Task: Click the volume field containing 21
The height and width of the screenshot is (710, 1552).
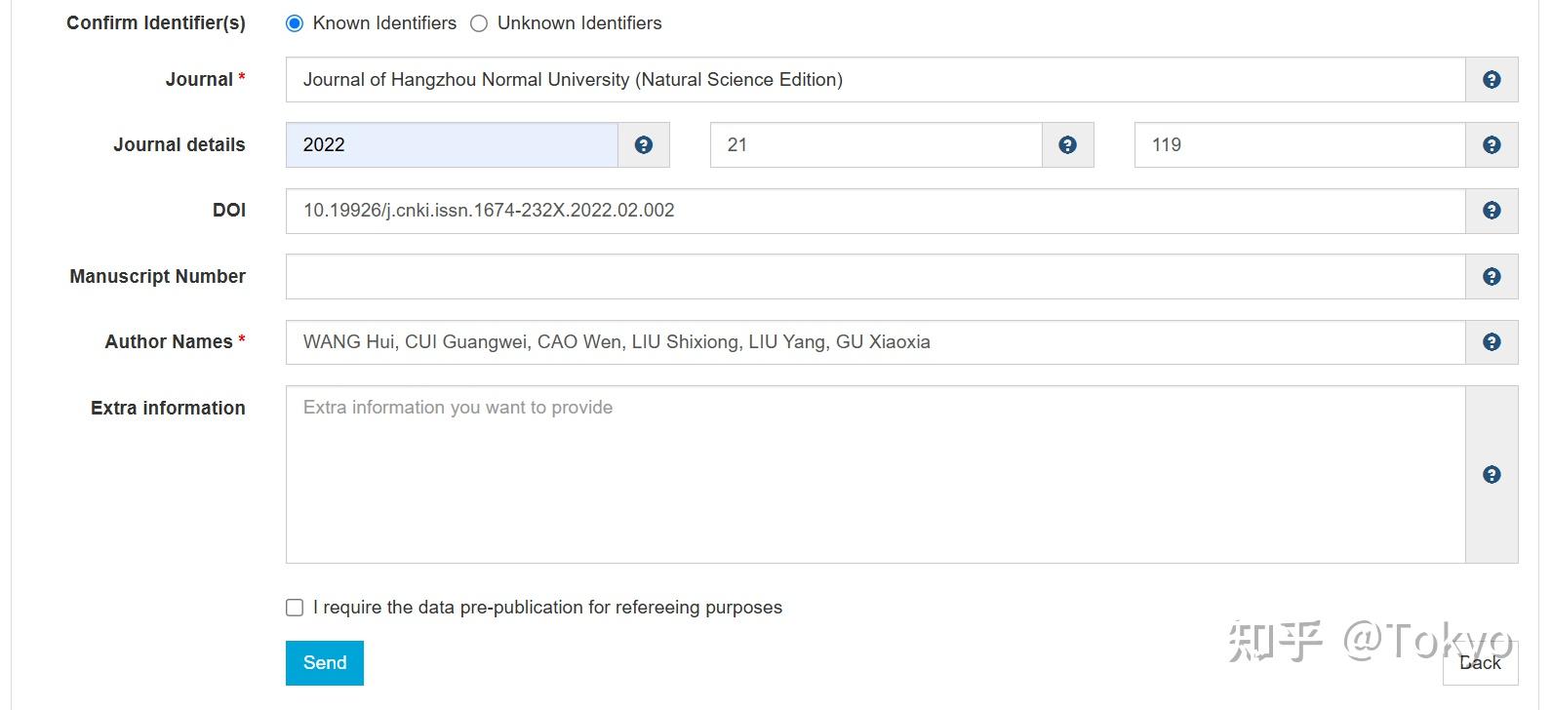Action: (875, 145)
